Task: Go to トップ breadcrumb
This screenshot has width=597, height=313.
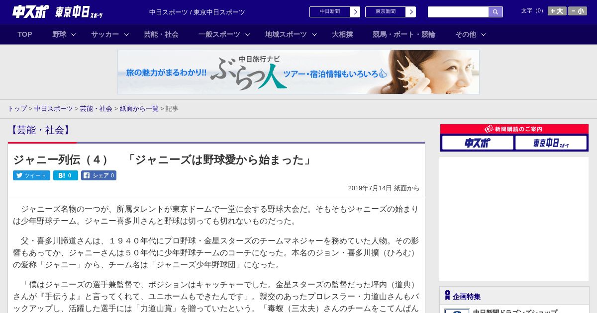Action: 17,109
